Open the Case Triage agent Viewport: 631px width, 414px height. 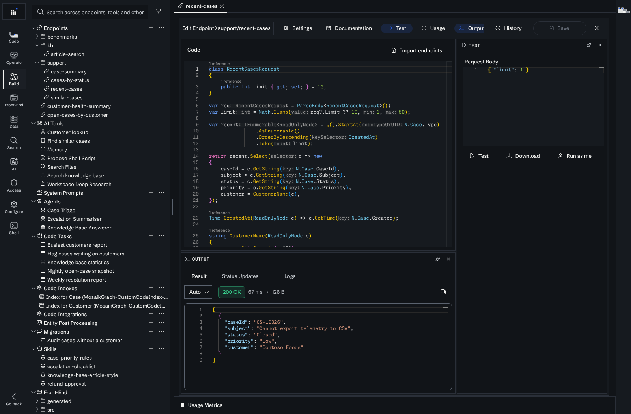click(x=61, y=210)
